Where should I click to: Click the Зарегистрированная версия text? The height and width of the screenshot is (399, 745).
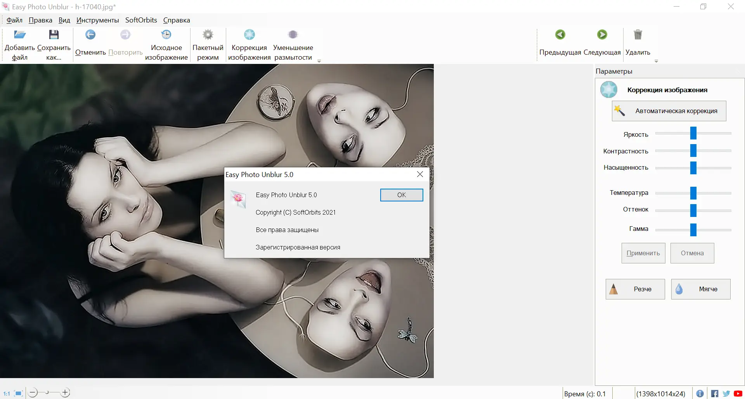coord(298,247)
